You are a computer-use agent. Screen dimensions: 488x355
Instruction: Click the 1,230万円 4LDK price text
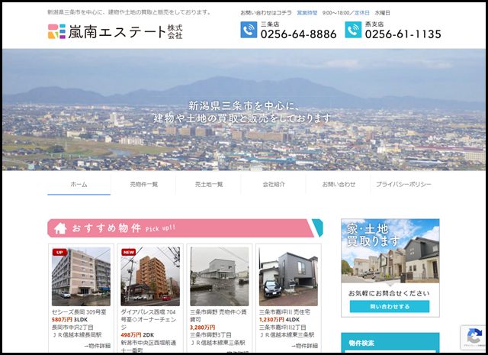pos(280,320)
